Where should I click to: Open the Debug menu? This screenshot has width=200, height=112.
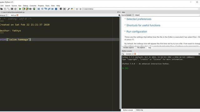[25, 6]
